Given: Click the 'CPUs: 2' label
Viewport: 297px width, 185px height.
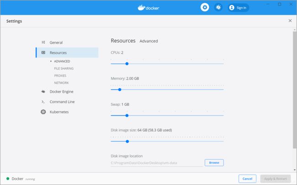Looking at the screenshot, I should pyautogui.click(x=117, y=53).
